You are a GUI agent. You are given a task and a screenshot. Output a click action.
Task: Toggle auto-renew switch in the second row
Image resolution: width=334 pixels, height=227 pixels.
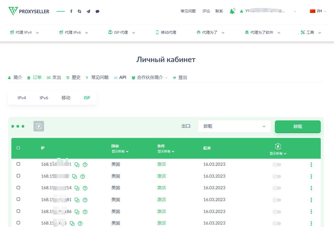click(277, 177)
